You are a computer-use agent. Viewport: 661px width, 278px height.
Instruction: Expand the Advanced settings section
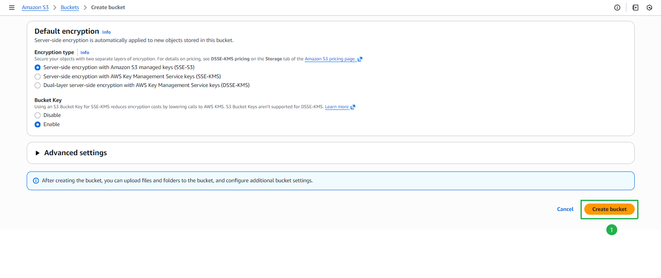pyautogui.click(x=38, y=153)
